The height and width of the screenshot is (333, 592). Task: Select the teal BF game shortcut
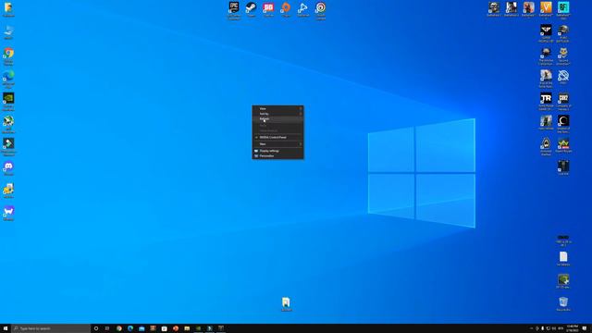pos(563,10)
